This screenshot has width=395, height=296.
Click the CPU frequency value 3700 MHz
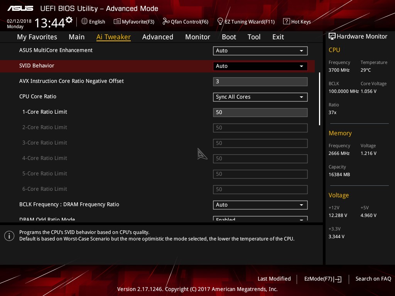click(339, 70)
